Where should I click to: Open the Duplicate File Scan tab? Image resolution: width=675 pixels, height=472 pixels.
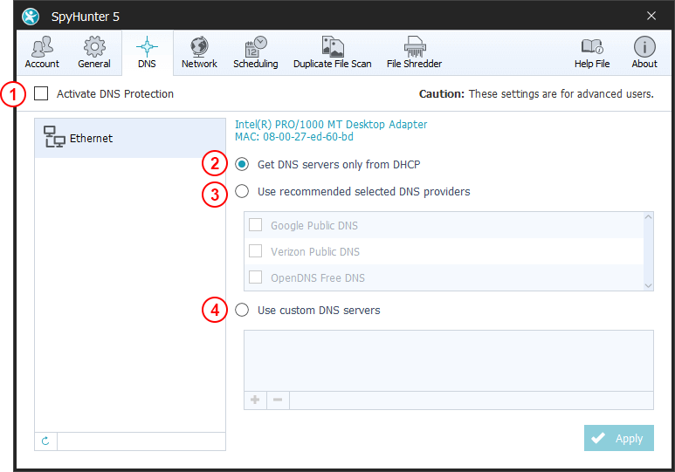(332, 52)
